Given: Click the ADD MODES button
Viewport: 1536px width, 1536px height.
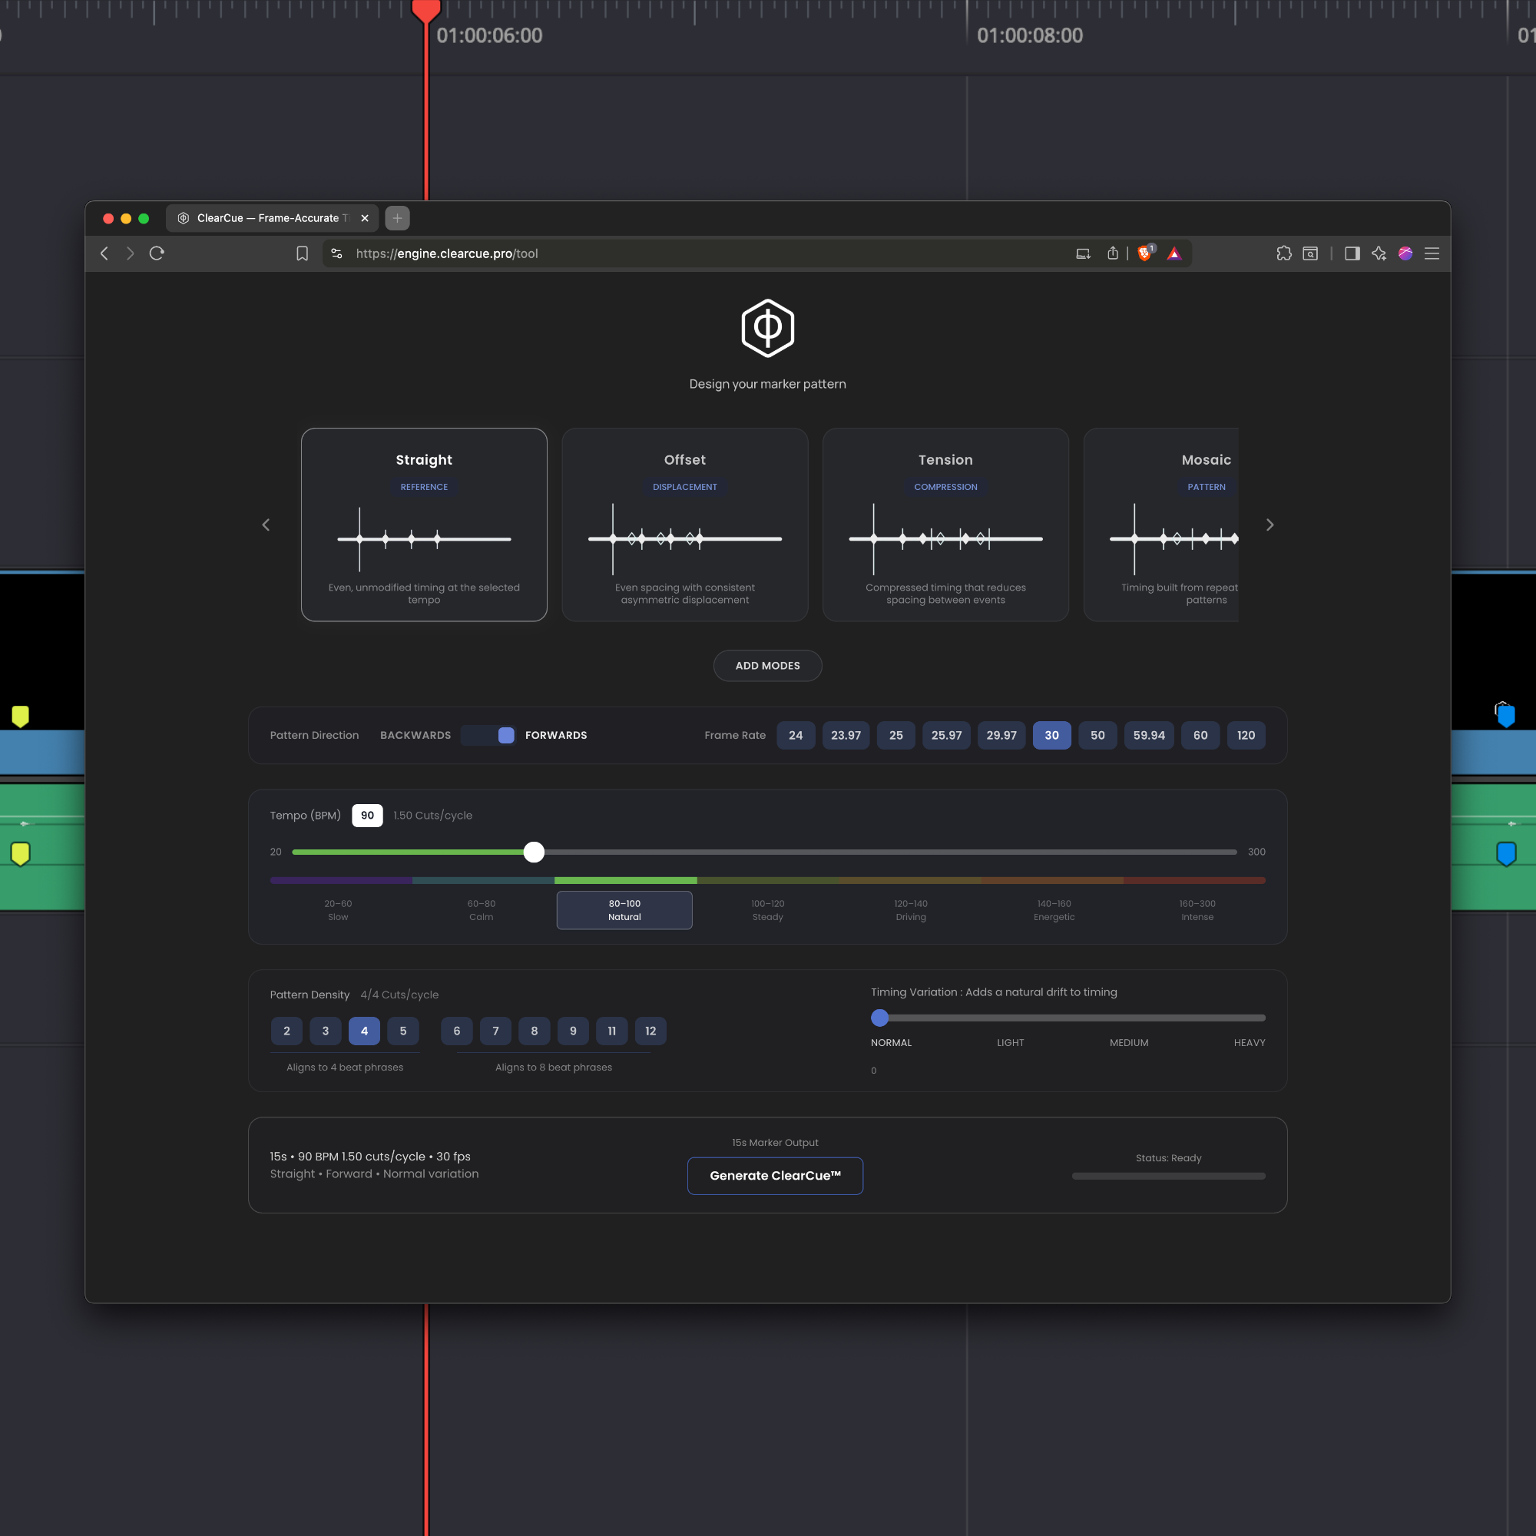Looking at the screenshot, I should [767, 665].
